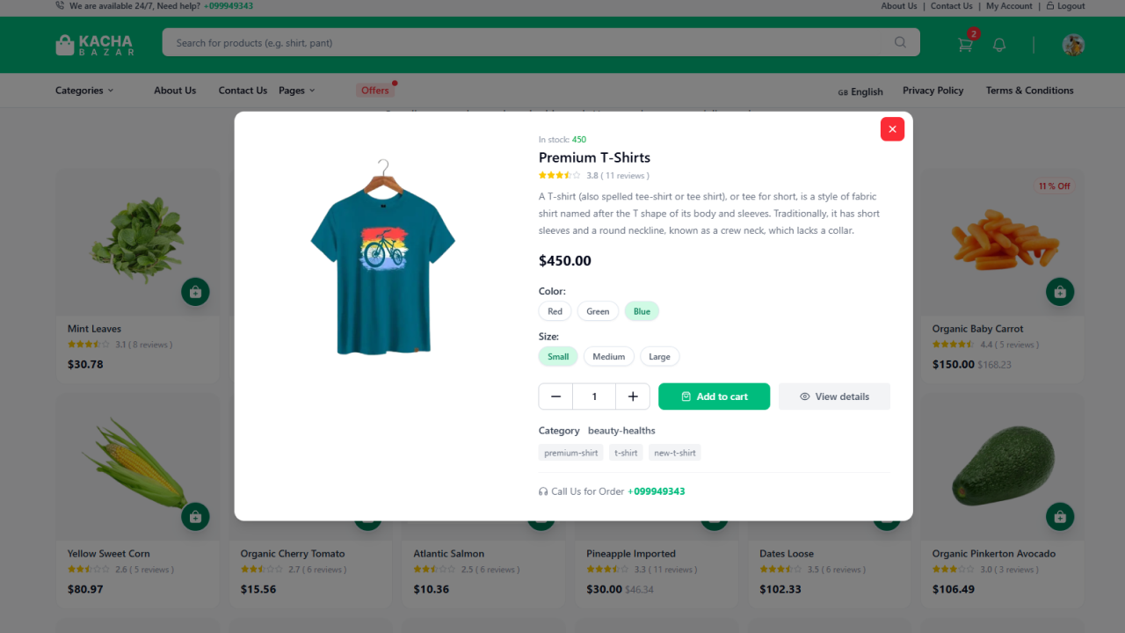Open the Offers menu item

[375, 91]
